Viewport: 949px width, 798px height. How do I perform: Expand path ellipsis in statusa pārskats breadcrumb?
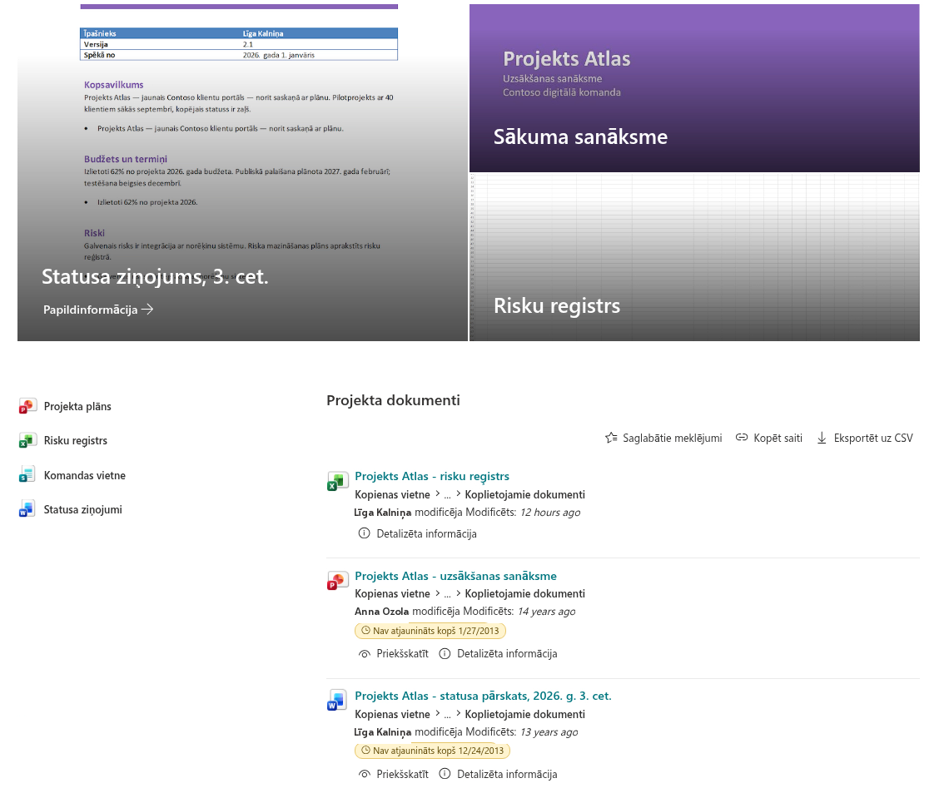tap(447, 715)
